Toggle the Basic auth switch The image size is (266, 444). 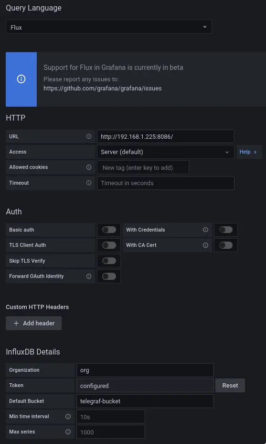[x=109, y=230]
